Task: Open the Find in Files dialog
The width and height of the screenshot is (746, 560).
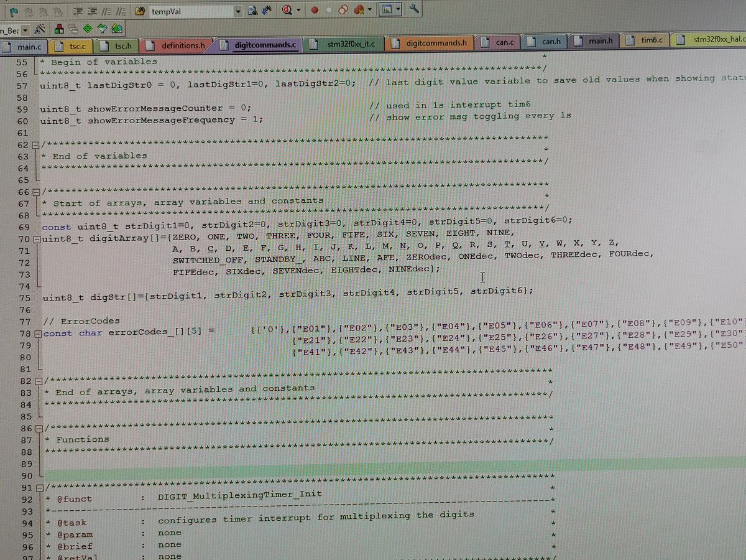Action: [x=140, y=11]
